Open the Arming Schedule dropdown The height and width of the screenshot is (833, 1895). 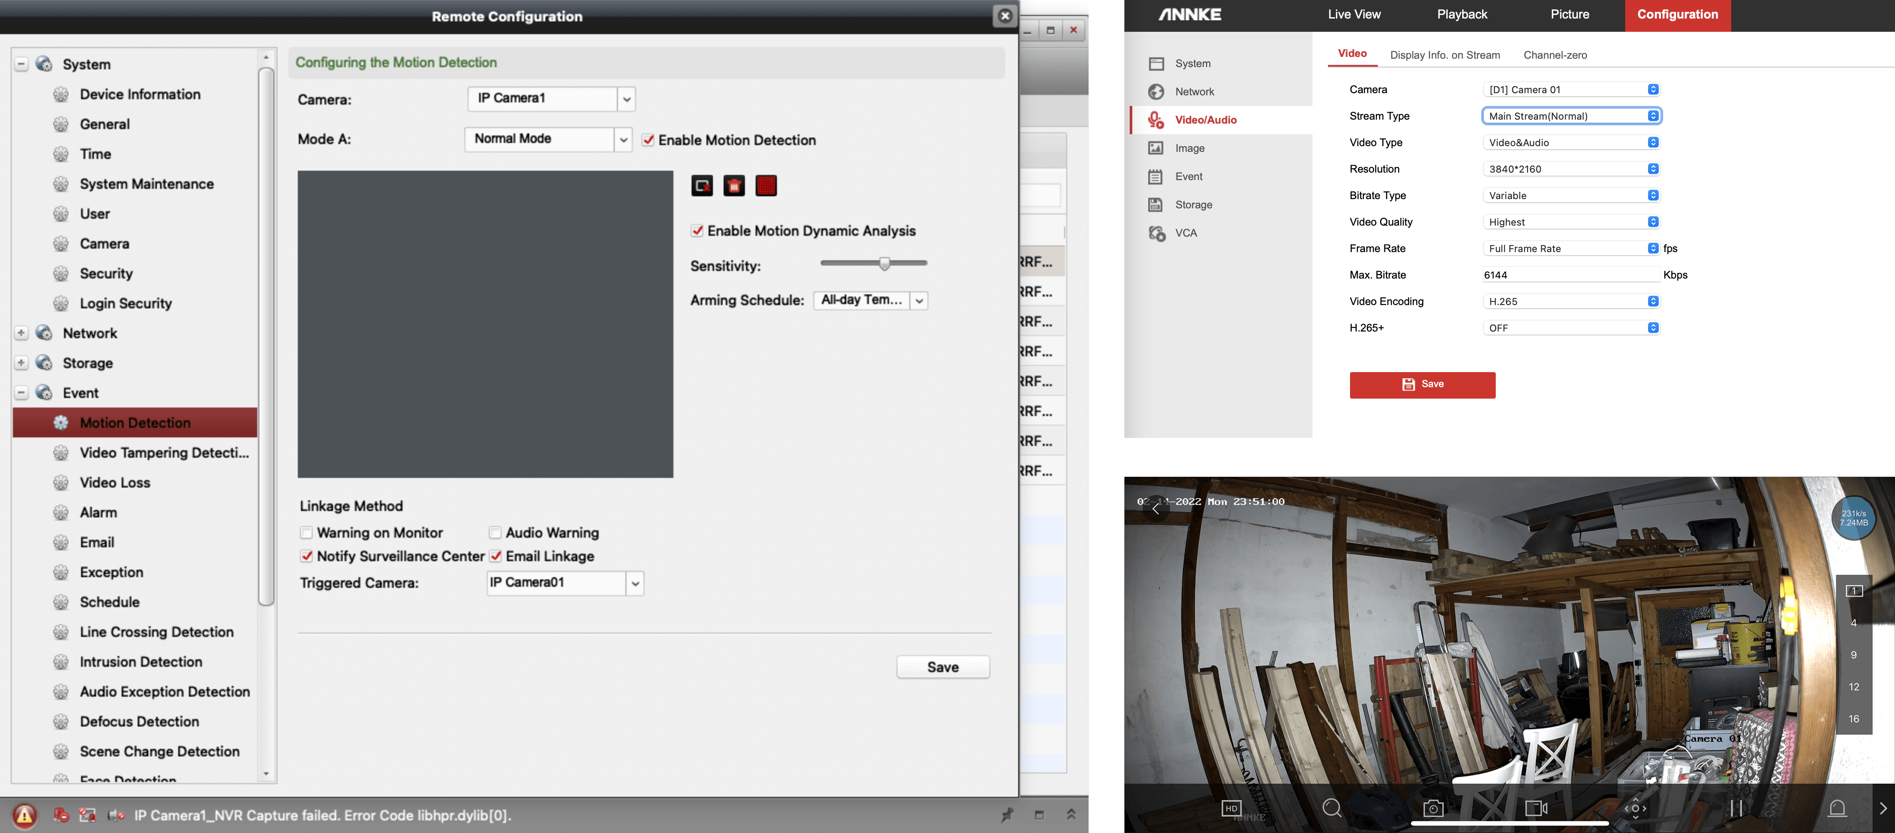[x=919, y=301]
